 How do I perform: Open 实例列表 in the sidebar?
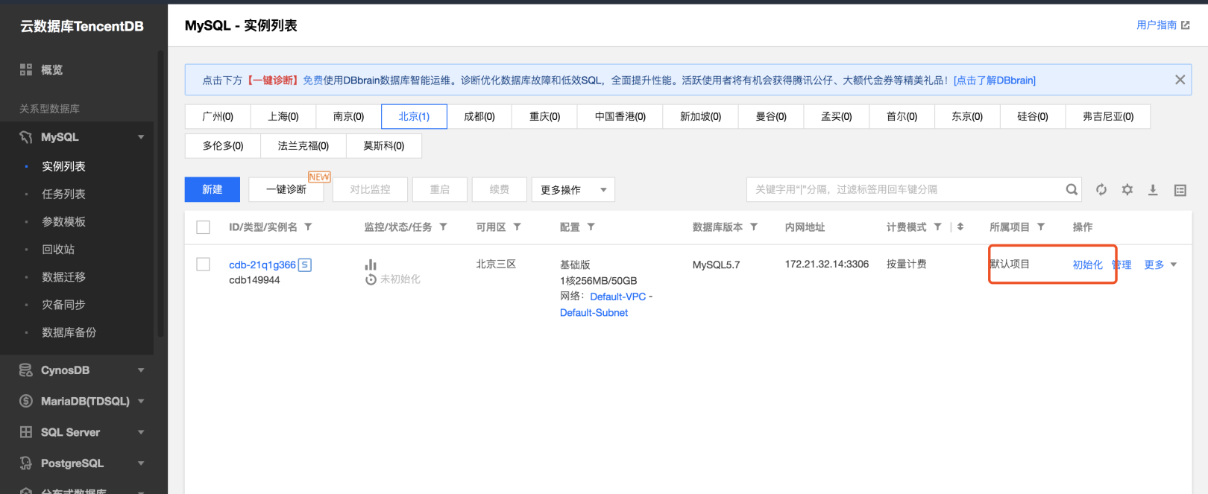pos(63,166)
